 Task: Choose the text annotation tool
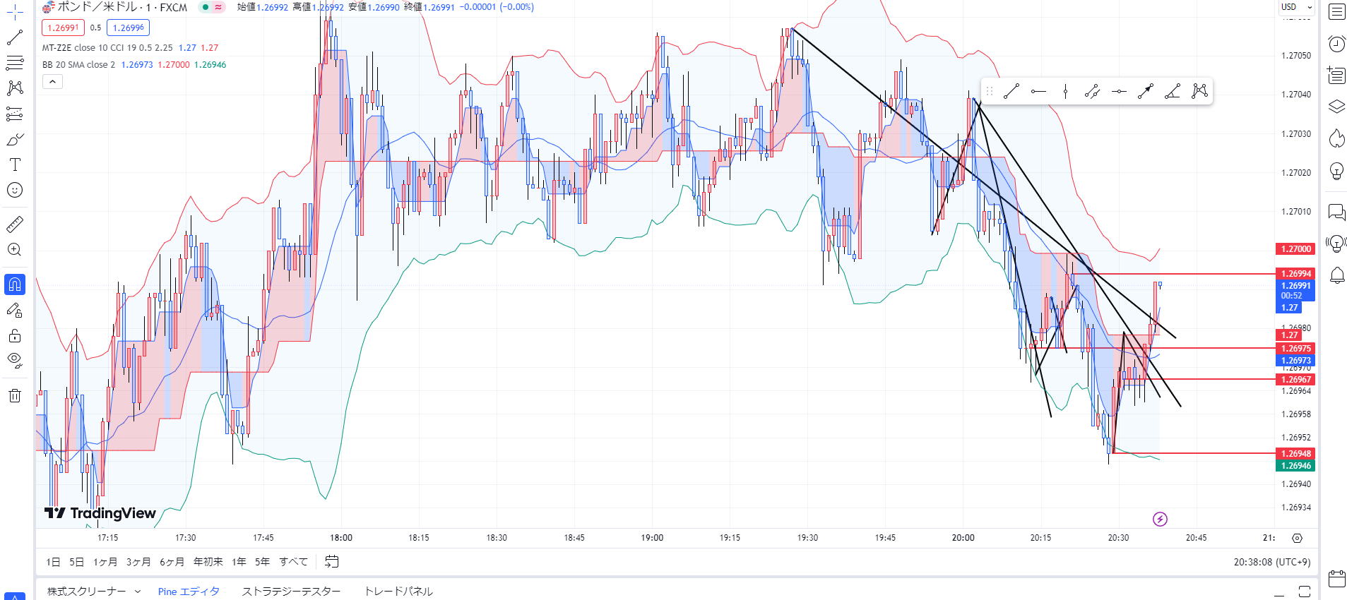pyautogui.click(x=15, y=164)
